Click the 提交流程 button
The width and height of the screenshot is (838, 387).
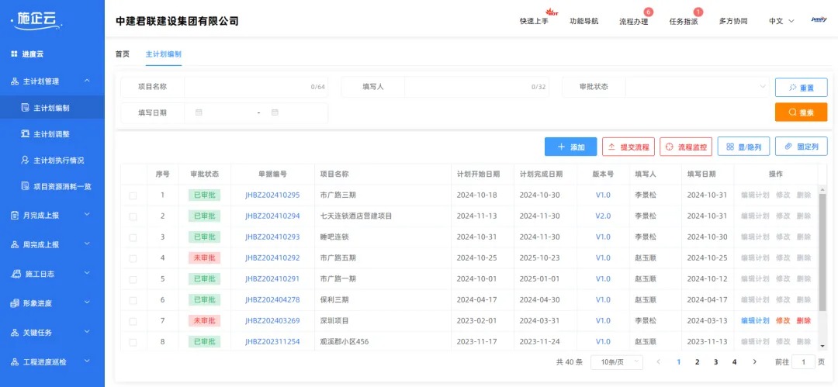628,147
